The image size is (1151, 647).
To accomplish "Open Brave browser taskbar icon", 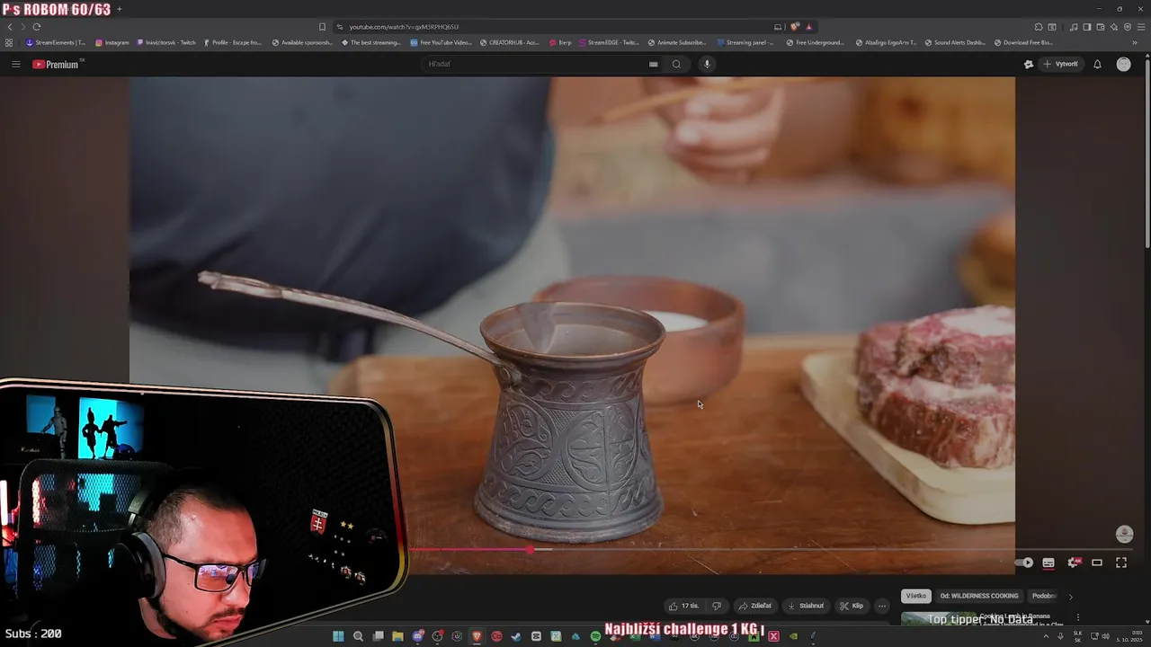I will (477, 636).
